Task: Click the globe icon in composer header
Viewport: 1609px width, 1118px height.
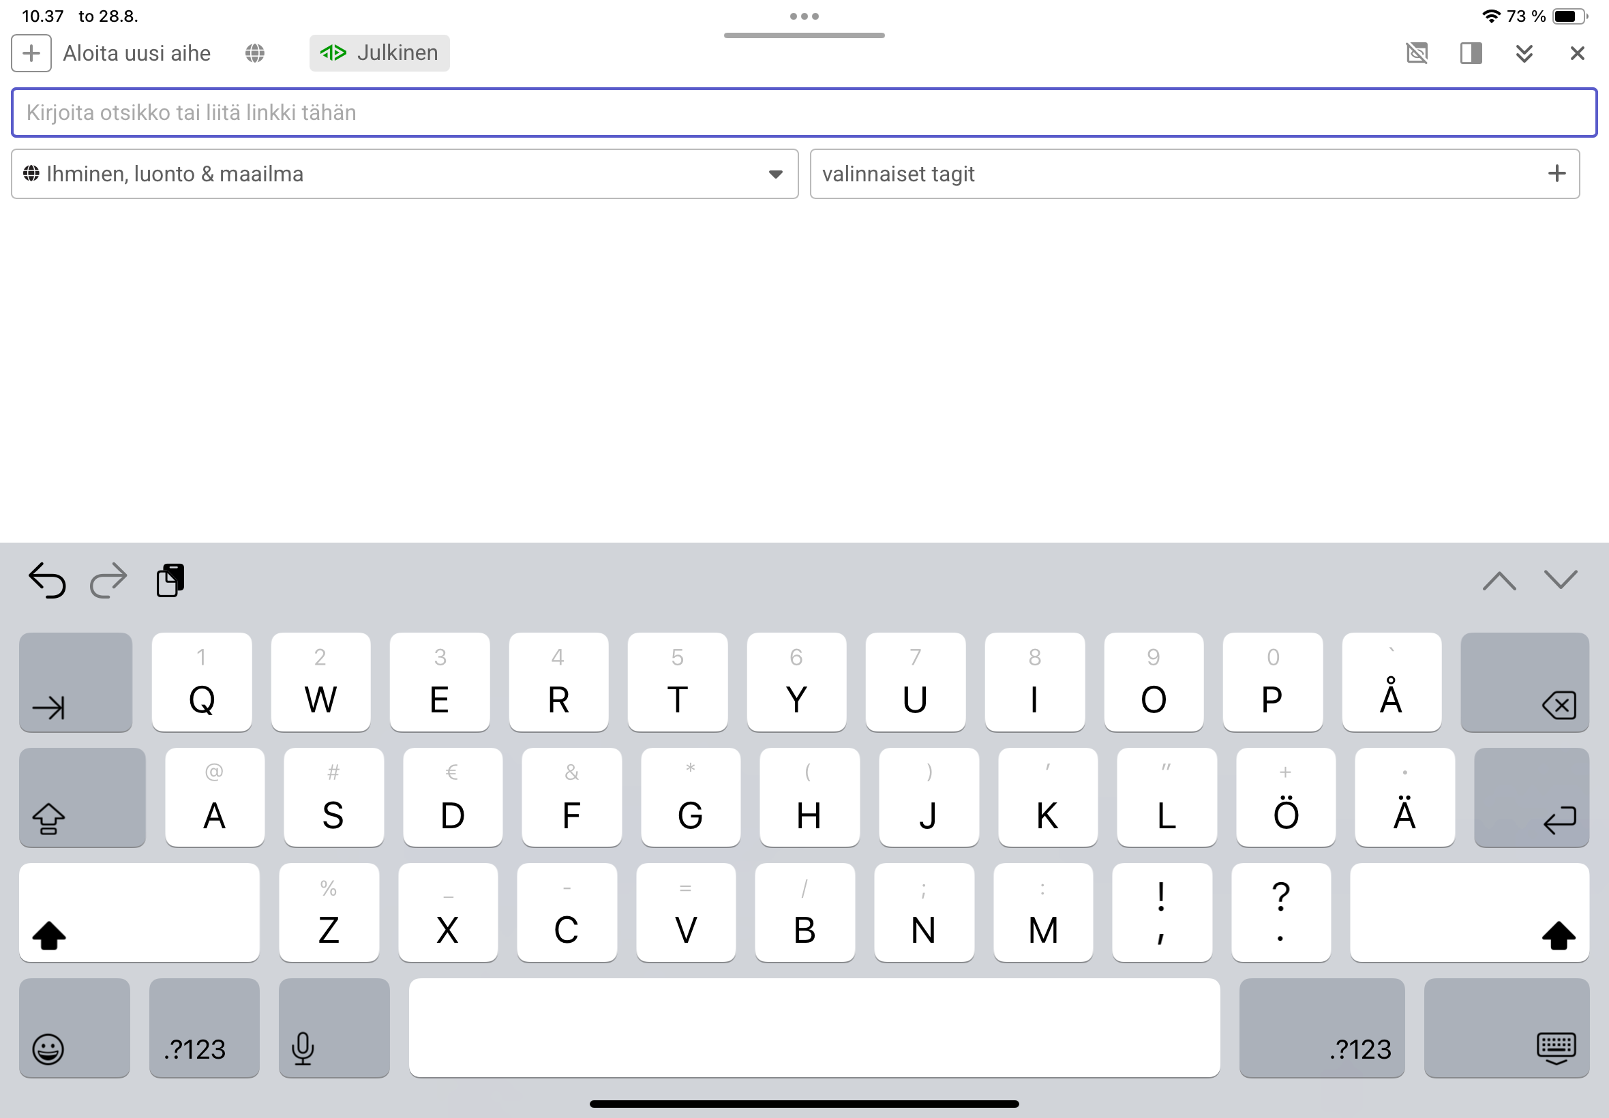Action: 255,53
